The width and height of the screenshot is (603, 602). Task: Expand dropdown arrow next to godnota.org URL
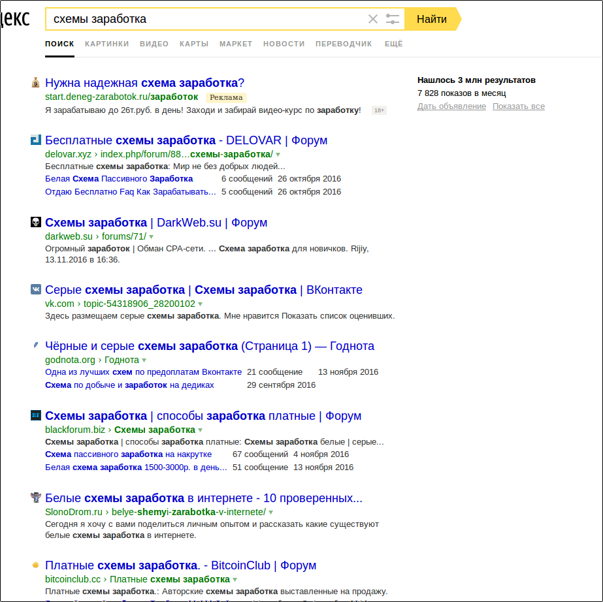(x=144, y=360)
